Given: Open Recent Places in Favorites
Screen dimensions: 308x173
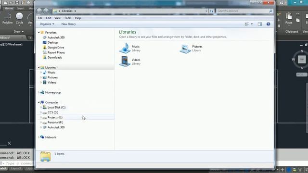Looking at the screenshot, I should coord(56,52).
